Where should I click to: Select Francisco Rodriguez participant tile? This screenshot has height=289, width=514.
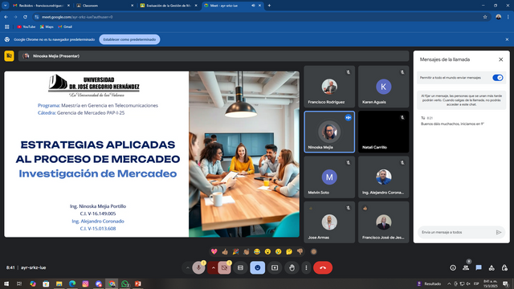pos(329,87)
